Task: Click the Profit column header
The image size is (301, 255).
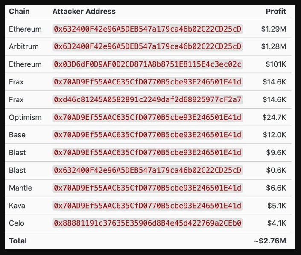Action: pyautogui.click(x=275, y=12)
